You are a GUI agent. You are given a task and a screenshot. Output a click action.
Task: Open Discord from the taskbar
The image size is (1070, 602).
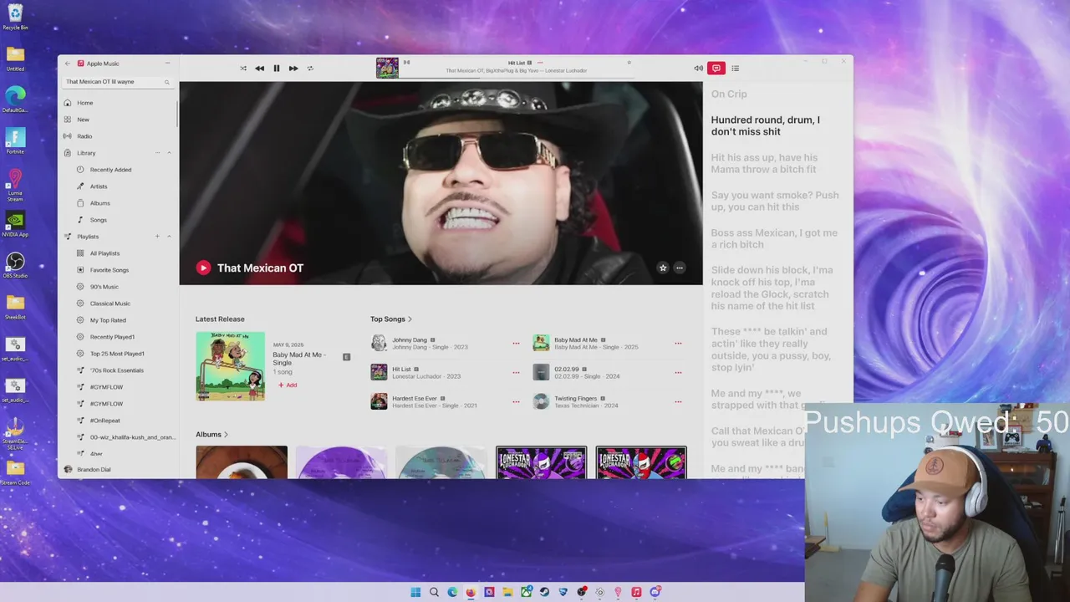pyautogui.click(x=655, y=592)
